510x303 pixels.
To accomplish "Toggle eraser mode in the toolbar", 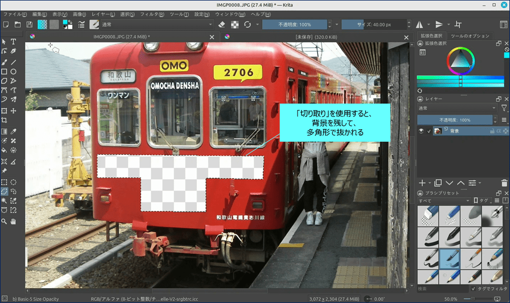I will (x=222, y=24).
